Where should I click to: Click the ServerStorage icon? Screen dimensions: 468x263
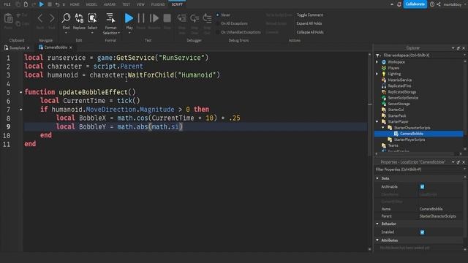384,104
